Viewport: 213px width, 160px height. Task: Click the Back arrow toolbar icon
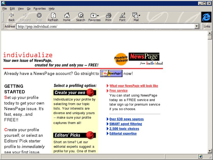[11, 15]
